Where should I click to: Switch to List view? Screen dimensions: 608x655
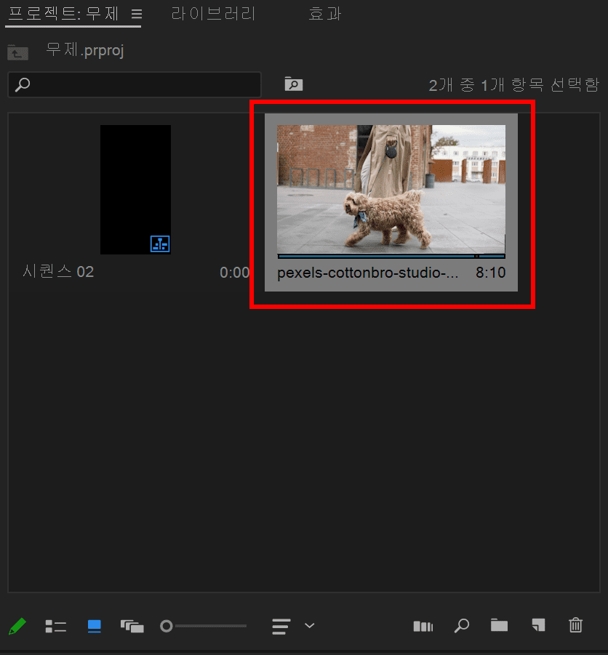pyautogui.click(x=55, y=626)
